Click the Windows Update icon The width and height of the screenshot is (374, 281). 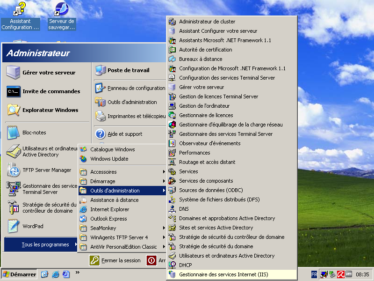84,159
